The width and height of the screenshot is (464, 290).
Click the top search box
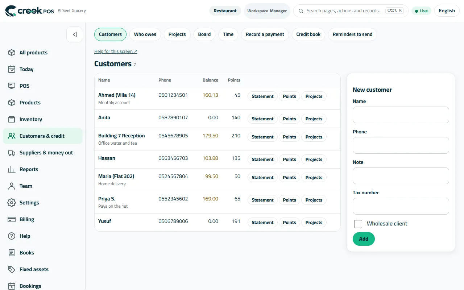click(x=351, y=11)
